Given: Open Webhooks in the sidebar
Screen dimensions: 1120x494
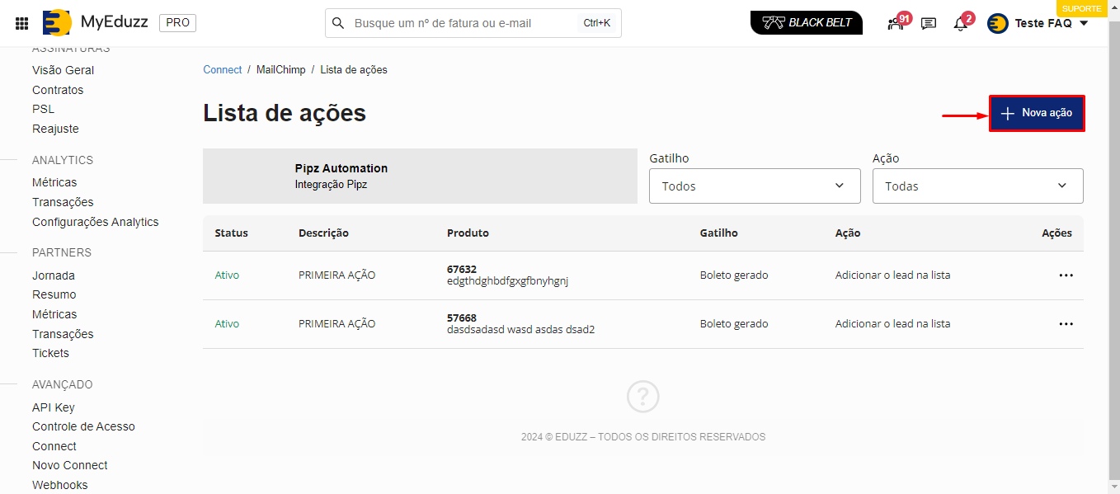Looking at the screenshot, I should (59, 485).
